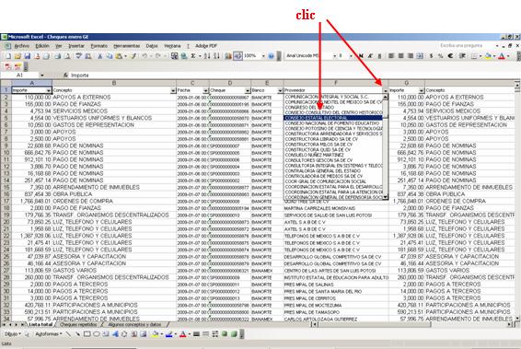Toggle Bold formatting (N button)
Viewport: 521px width, 349px height.
[361, 56]
